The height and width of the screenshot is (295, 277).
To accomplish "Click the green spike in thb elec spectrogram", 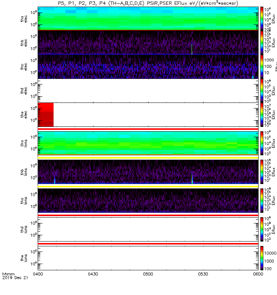I will tap(192, 49).
